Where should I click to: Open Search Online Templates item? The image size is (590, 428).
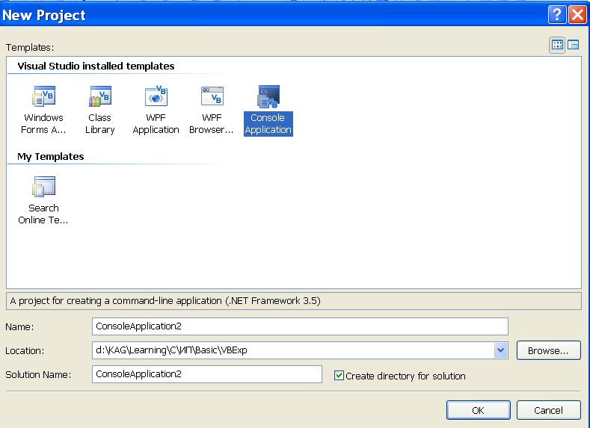(x=43, y=200)
